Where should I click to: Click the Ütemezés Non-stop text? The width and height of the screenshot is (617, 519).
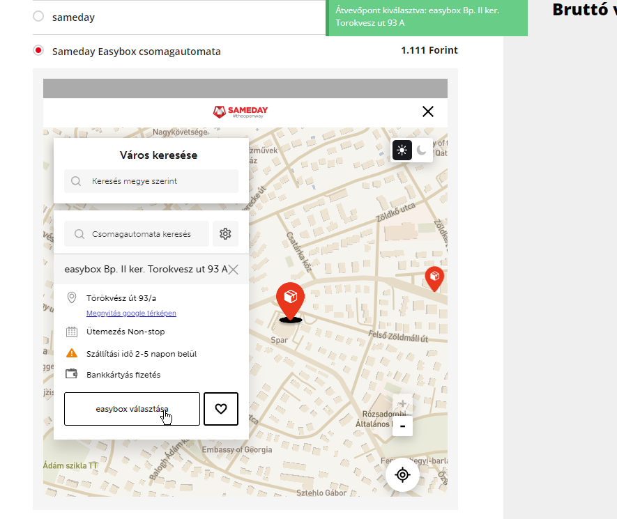125,332
